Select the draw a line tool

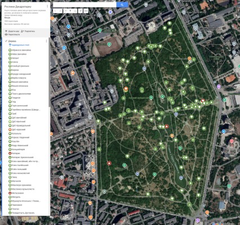pyautogui.click(x=75, y=11)
